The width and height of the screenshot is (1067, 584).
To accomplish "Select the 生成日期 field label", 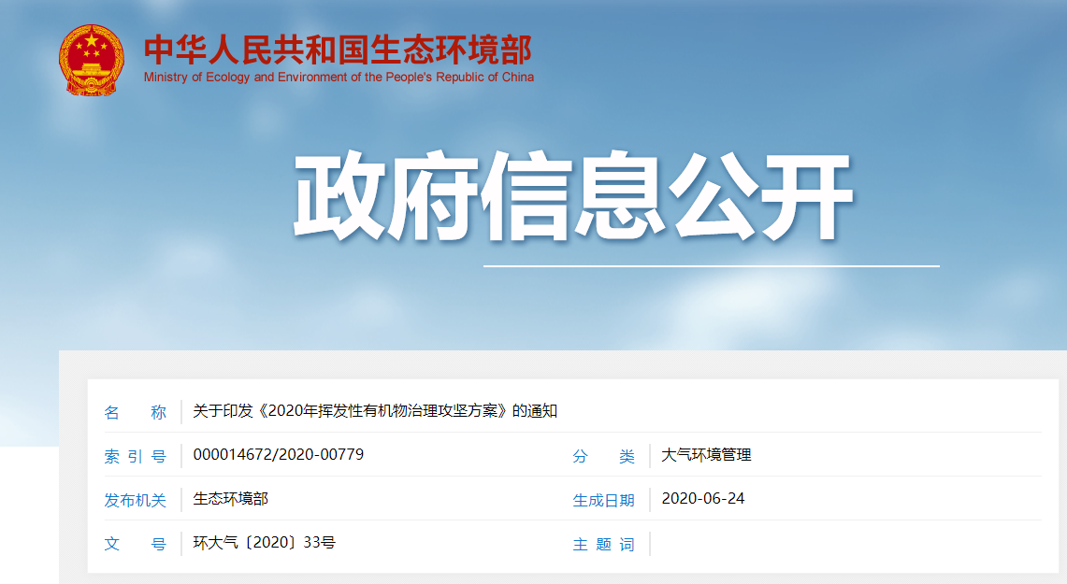I will tap(603, 501).
